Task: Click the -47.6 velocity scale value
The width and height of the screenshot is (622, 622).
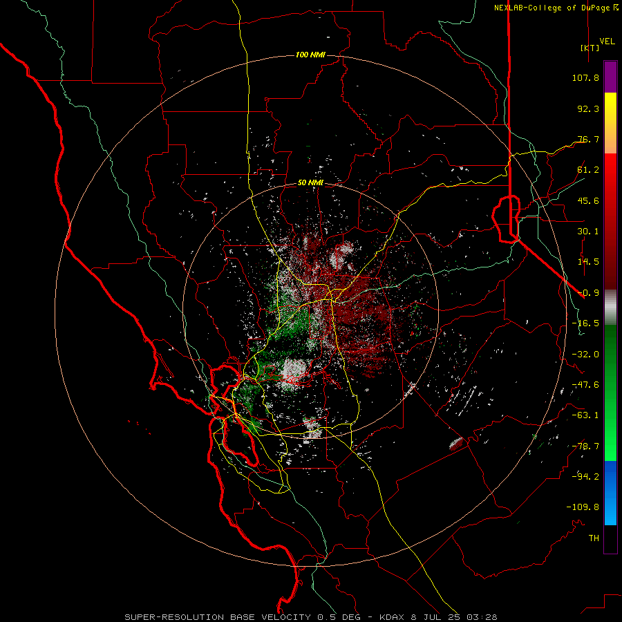Action: pos(585,385)
